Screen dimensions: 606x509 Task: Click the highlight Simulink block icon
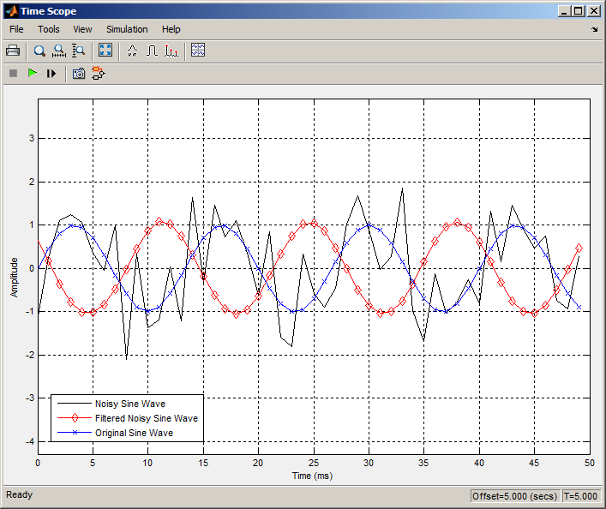click(98, 74)
